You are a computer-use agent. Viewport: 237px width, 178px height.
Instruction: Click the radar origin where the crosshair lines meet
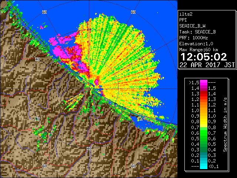click(89, 89)
